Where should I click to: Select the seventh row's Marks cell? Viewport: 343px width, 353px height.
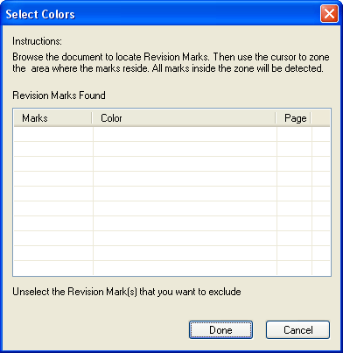point(53,223)
